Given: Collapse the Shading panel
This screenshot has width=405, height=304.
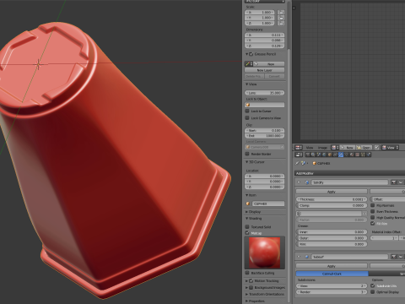Looking at the screenshot, I should 247,219.
